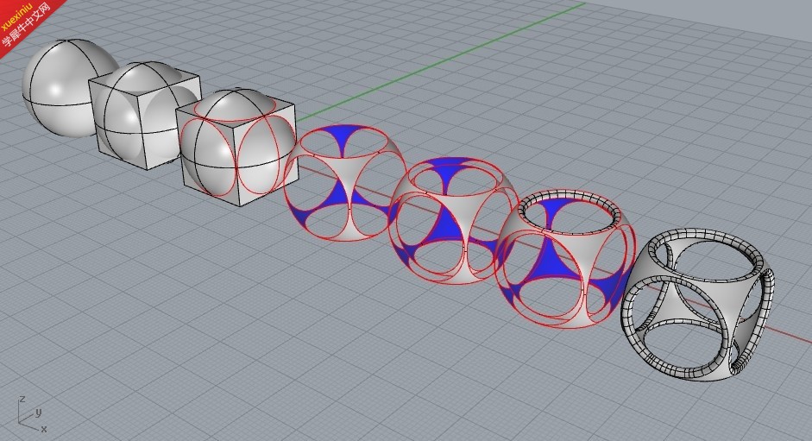Select the black piped ring on the trimmed sphere
Screen dimensions: 812x441
pyautogui.click(x=570, y=210)
